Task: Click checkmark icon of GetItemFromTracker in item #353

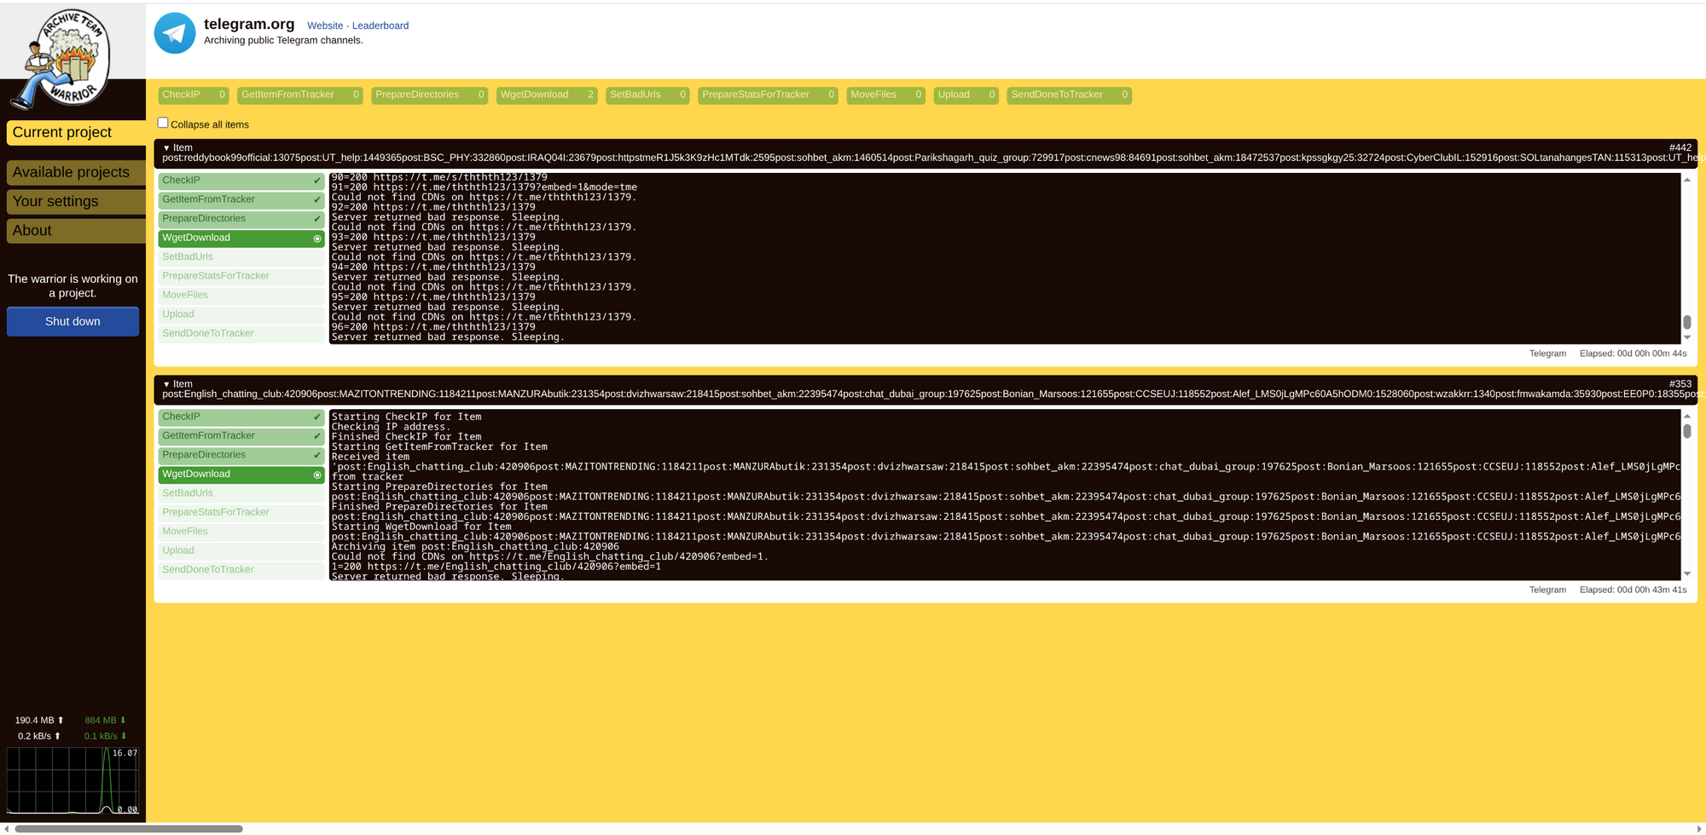Action: point(317,436)
